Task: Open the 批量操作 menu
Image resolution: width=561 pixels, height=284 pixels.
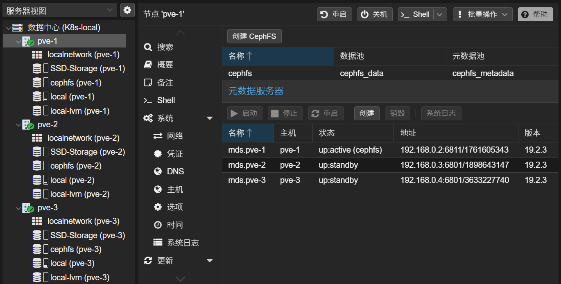Action: click(482, 14)
